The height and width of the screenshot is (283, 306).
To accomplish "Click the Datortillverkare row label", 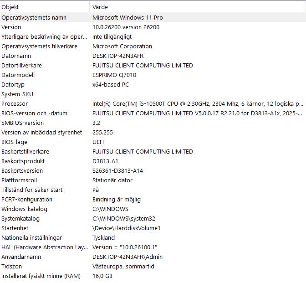I will click(x=21, y=66).
